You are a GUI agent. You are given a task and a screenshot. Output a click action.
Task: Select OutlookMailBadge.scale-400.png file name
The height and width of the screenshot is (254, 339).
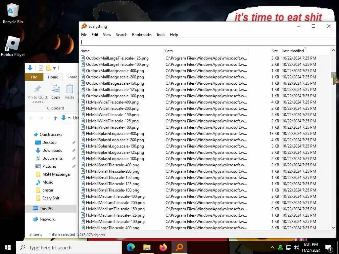(x=115, y=71)
